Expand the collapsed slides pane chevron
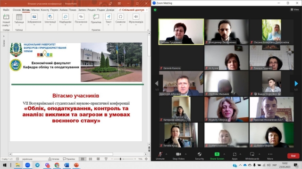 (4, 36)
